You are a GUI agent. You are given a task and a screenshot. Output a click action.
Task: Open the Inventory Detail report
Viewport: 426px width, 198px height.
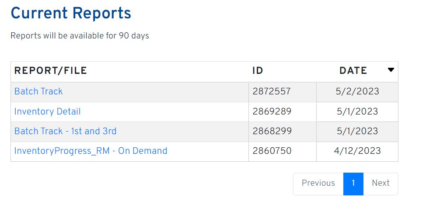[47, 111]
